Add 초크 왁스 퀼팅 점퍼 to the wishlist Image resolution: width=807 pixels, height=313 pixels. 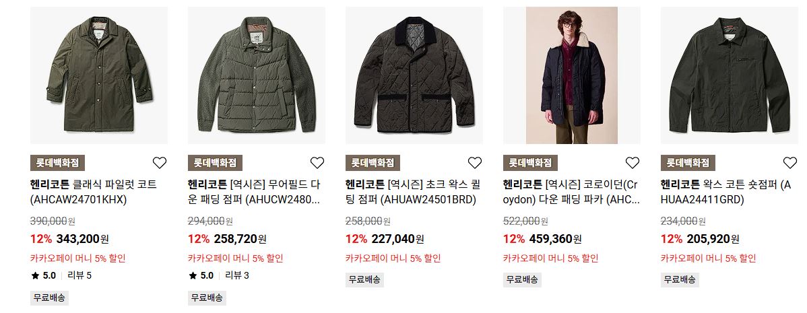point(474,163)
